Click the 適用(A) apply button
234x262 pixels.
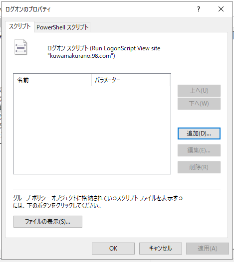pyautogui.click(x=208, y=249)
